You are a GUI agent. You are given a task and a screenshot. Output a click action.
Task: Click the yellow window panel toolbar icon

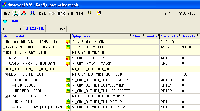(x=99, y=13)
